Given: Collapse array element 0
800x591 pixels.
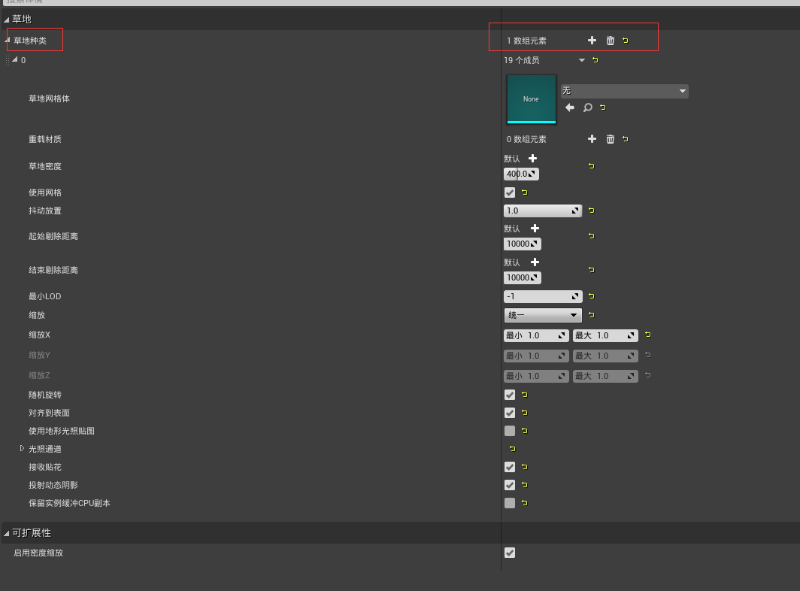Looking at the screenshot, I should pos(15,59).
